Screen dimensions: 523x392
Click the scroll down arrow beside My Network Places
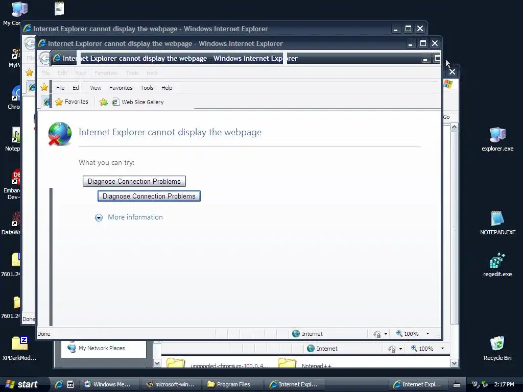[x=157, y=363]
